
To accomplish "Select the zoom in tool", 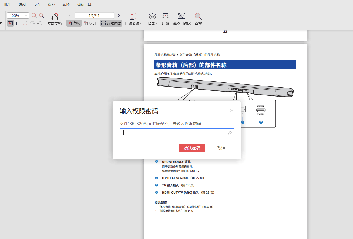I will 42,15.
